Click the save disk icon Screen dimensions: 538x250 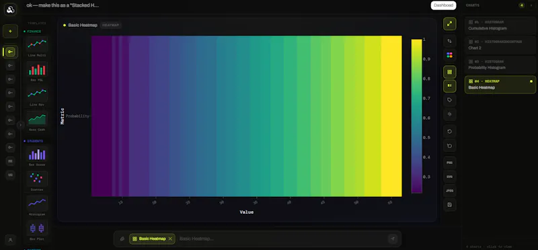pos(449,205)
